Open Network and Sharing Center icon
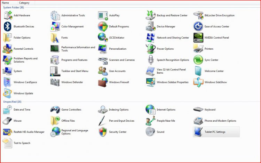Image resolution: width=261 pixels, height=163 pixels. pos(151,38)
